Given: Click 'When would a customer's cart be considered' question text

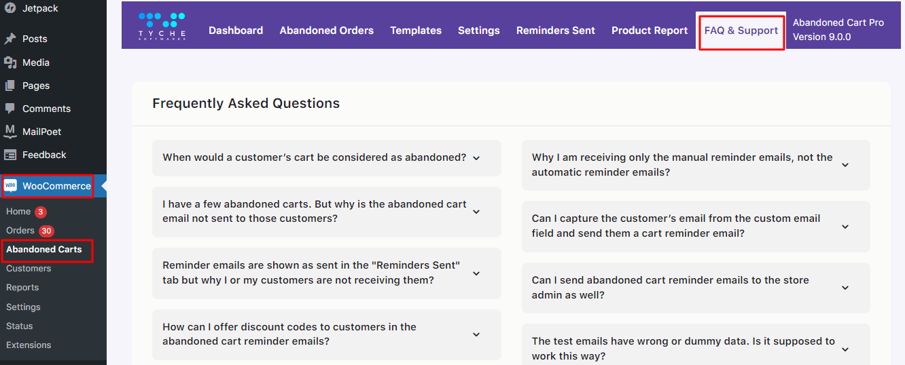Looking at the screenshot, I should (315, 157).
